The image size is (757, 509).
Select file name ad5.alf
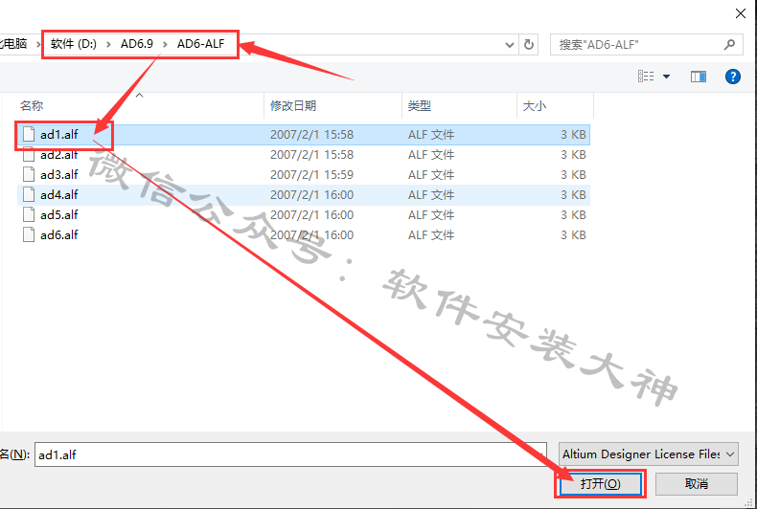click(58, 215)
